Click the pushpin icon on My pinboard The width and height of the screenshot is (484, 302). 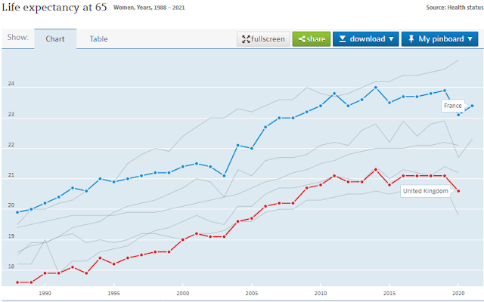411,39
